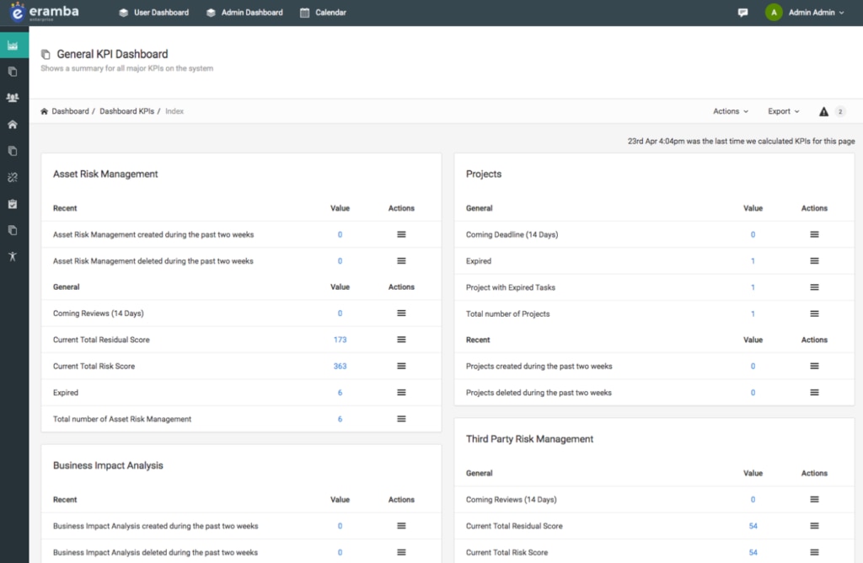The height and width of the screenshot is (563, 863).
Task: Open actions menu for the 363 Risk Score row
Action: click(x=401, y=366)
